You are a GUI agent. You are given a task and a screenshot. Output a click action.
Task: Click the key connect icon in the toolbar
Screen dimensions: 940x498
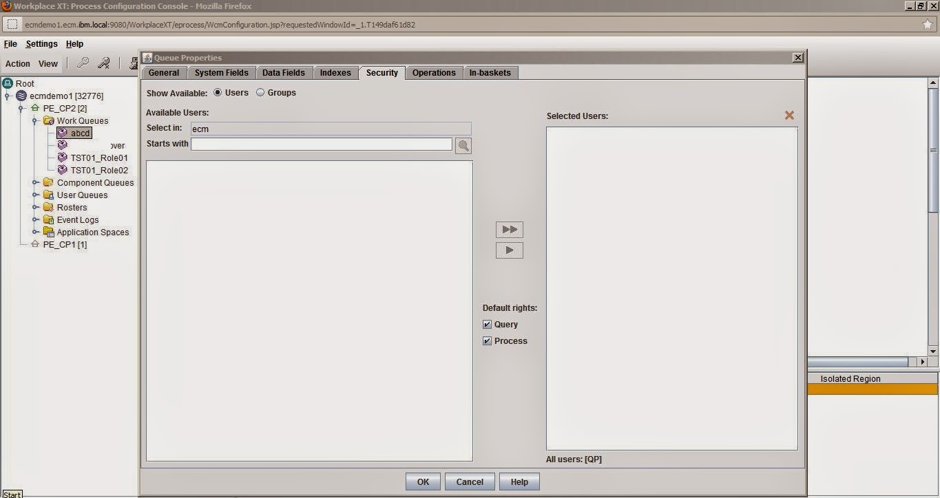(x=83, y=62)
